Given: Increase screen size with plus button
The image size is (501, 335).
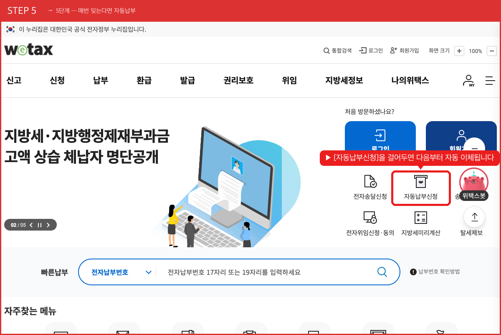Looking at the screenshot, I should coord(459,51).
